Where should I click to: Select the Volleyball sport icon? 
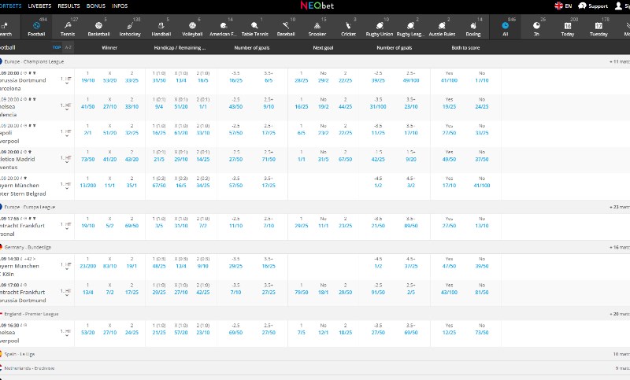[x=192, y=28]
